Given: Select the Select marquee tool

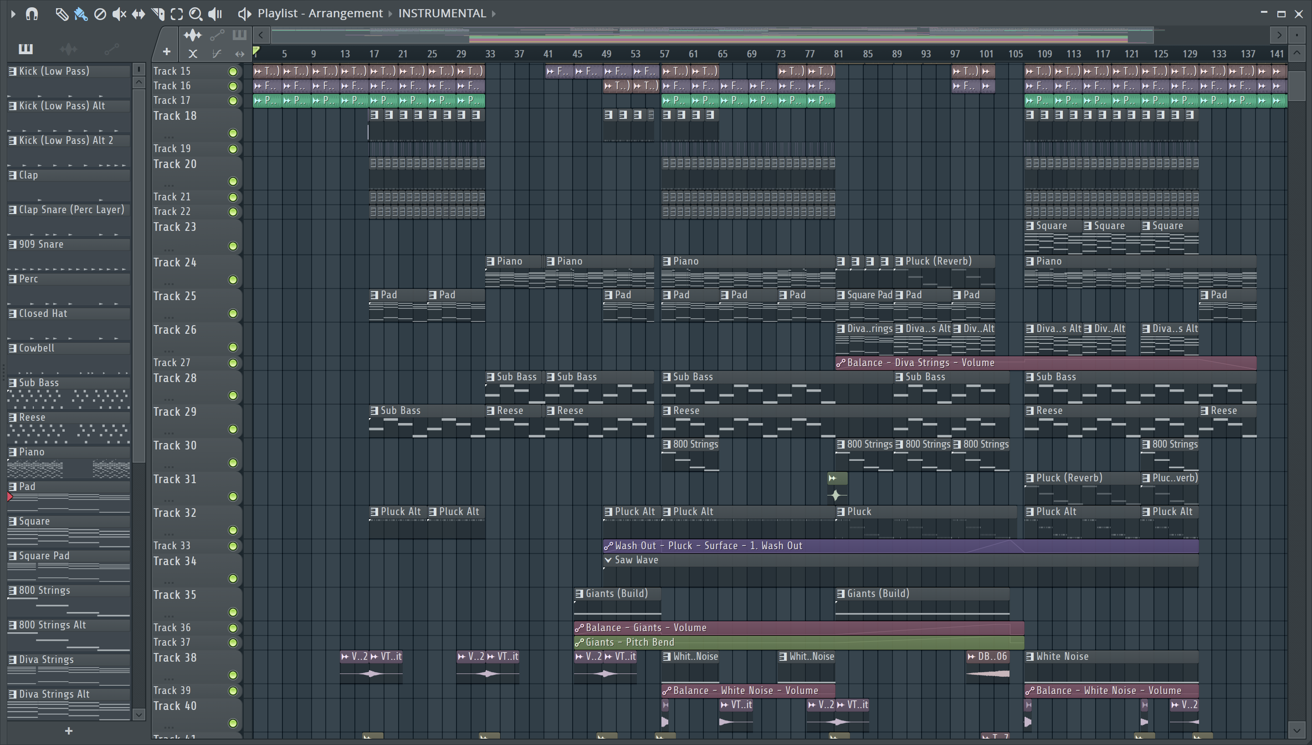Looking at the screenshot, I should pyautogui.click(x=177, y=14).
